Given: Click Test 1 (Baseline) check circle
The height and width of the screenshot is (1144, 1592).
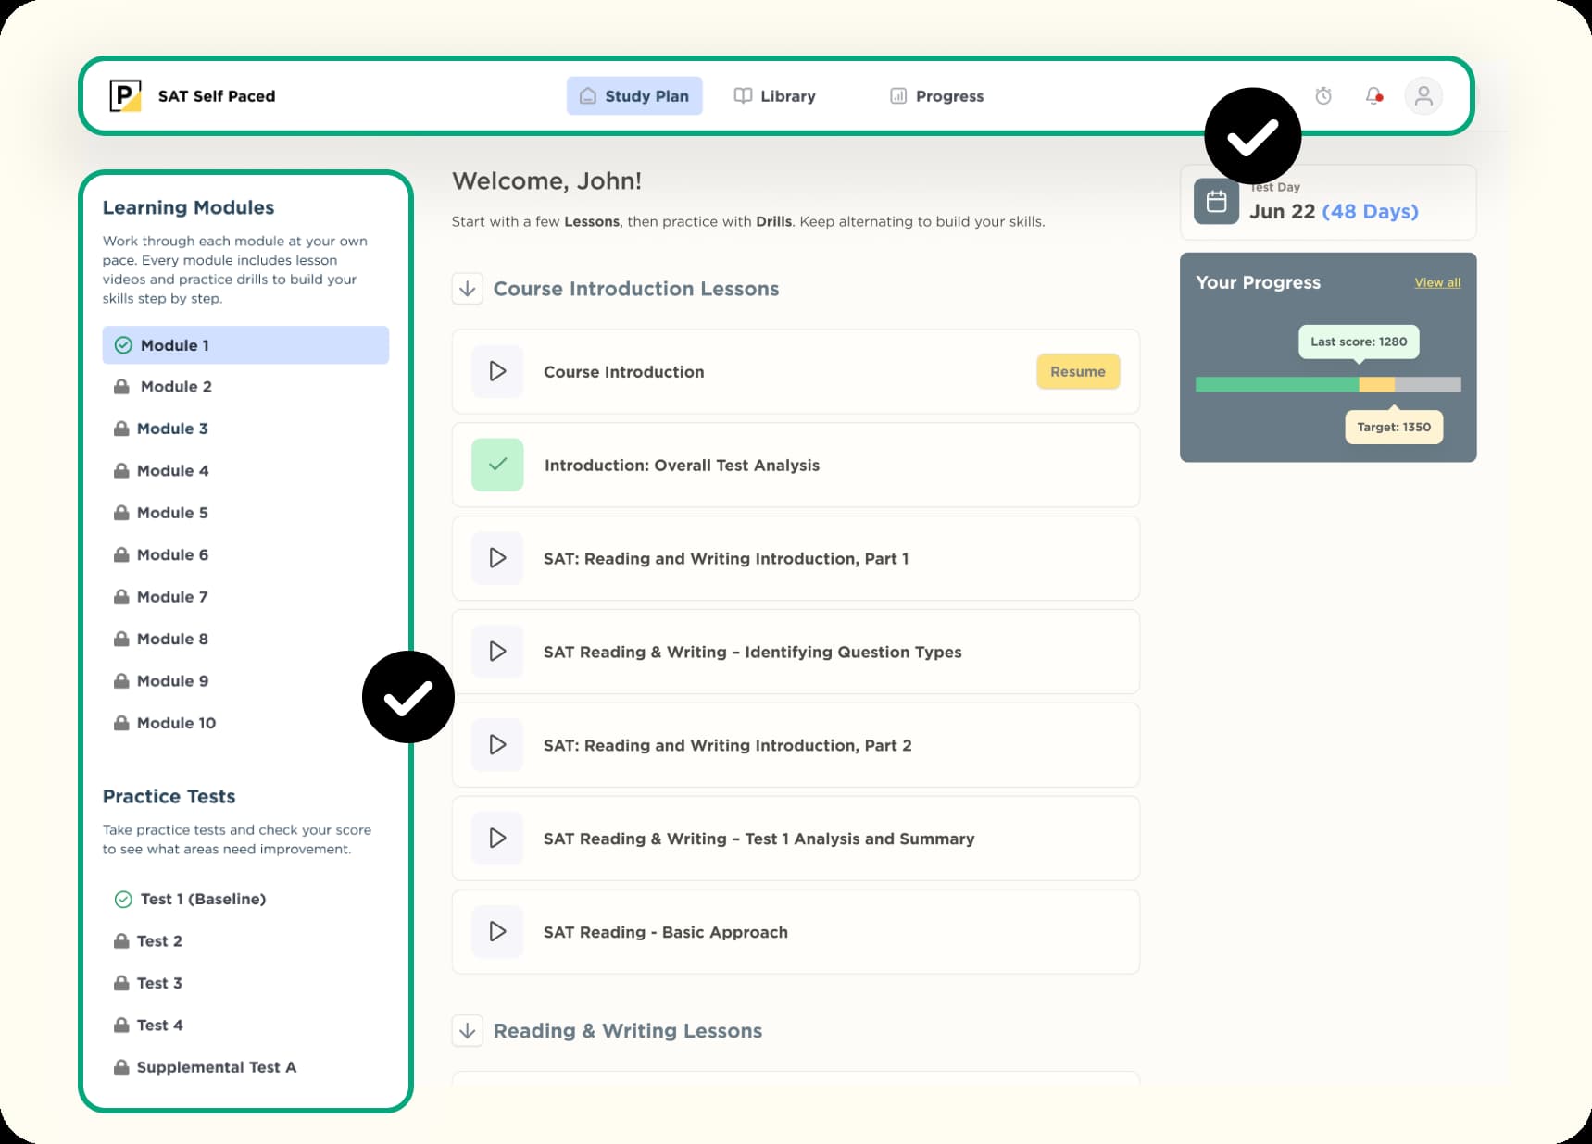Looking at the screenshot, I should pos(123,899).
